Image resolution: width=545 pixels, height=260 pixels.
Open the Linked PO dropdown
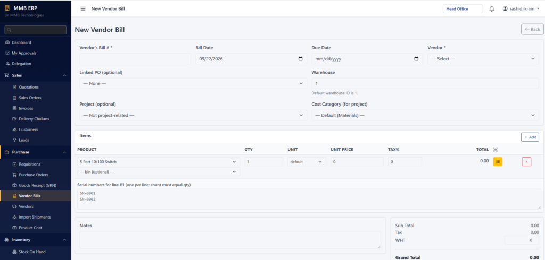(193, 83)
